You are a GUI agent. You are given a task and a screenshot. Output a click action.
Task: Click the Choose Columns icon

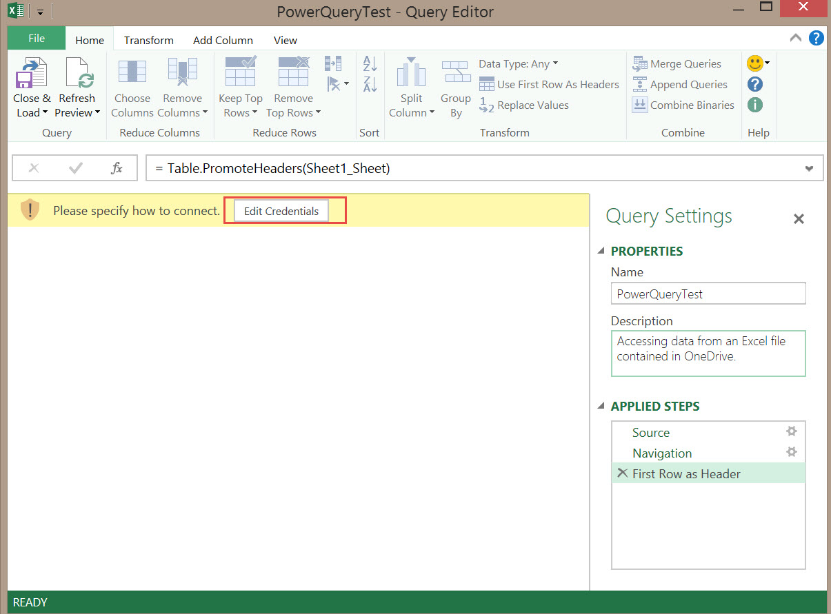pos(132,73)
